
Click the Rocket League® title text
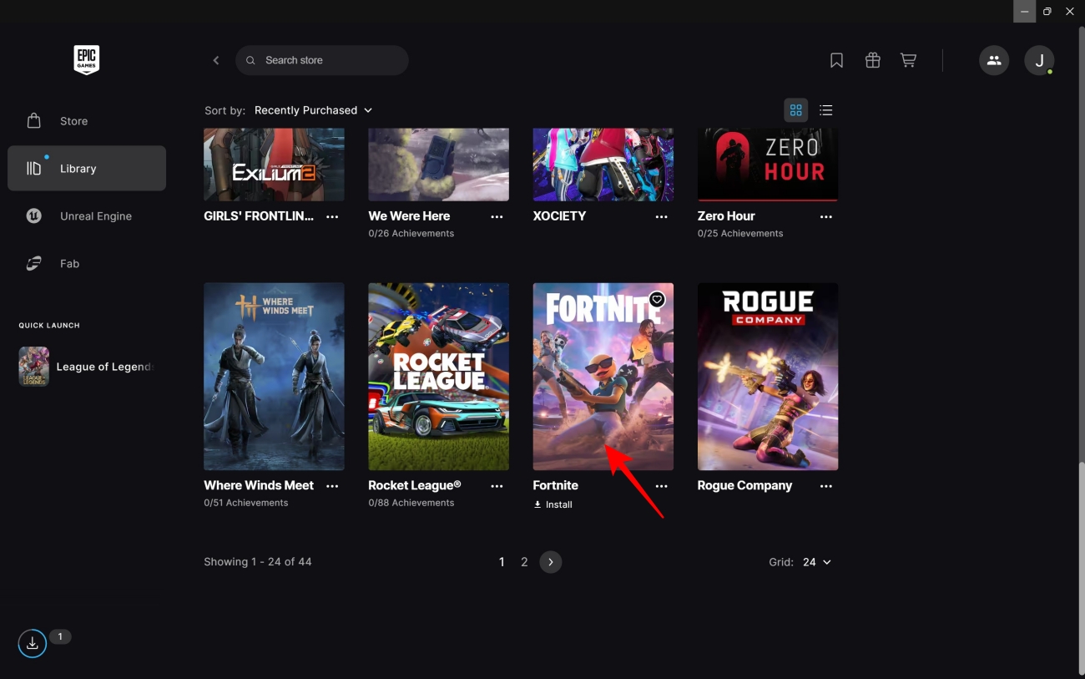415,485
